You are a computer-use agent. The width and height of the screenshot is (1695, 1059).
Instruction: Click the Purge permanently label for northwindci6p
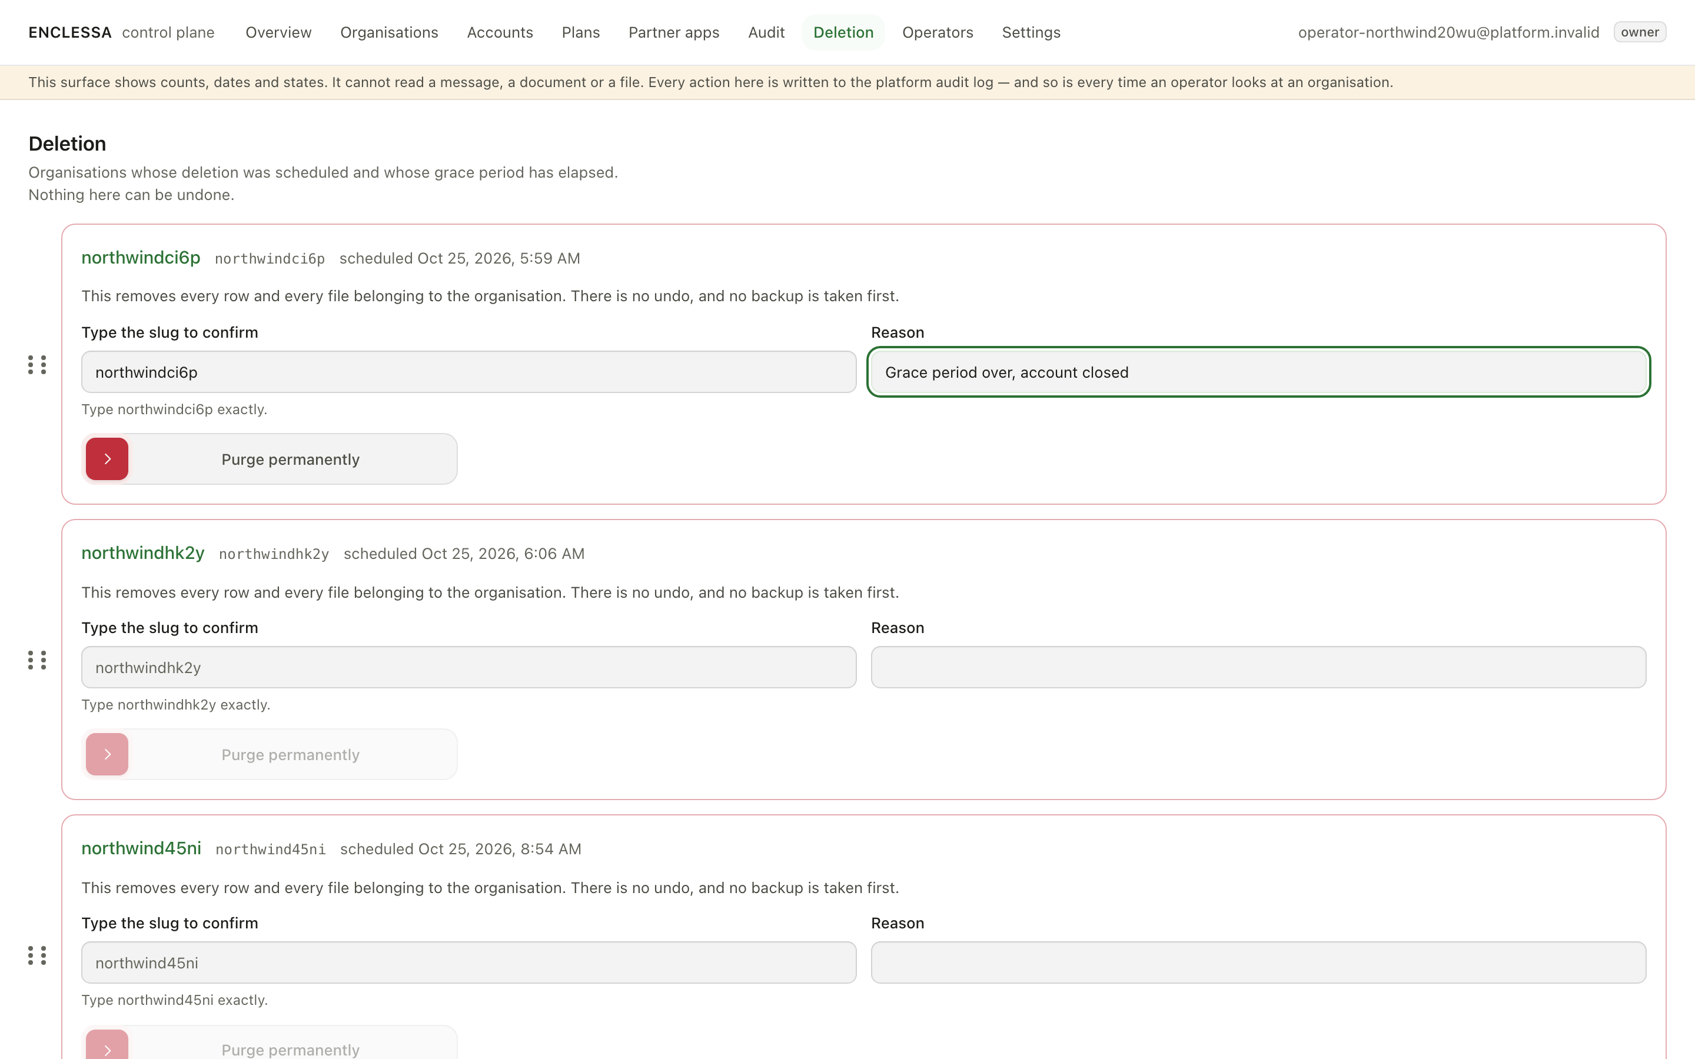291,459
